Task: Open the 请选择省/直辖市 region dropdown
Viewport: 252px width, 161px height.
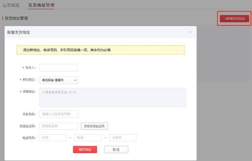Action: [59, 80]
